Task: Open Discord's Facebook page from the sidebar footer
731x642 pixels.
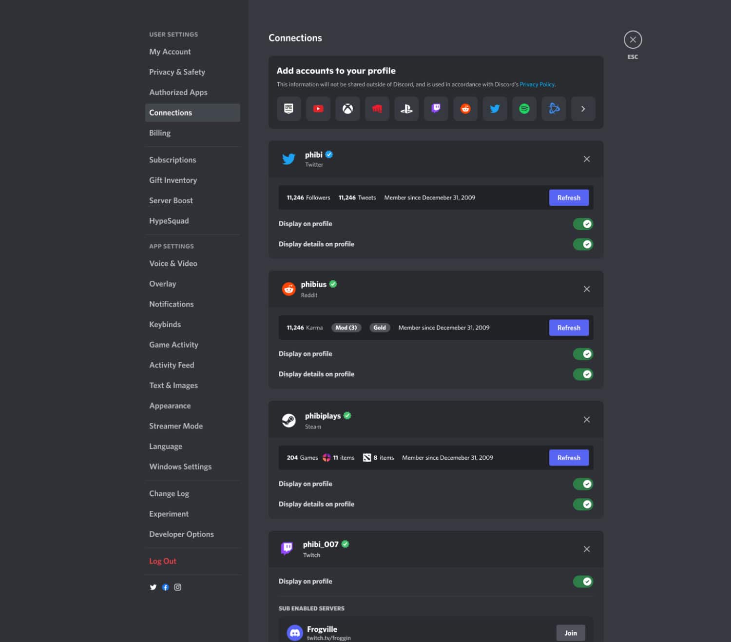Action: point(165,587)
